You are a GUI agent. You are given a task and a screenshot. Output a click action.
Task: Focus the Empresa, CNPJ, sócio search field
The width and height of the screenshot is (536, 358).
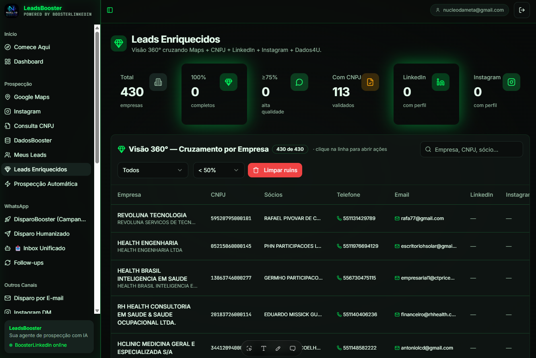point(472,149)
